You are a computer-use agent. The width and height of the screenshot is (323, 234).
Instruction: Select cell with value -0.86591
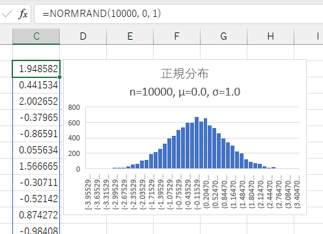pyautogui.click(x=36, y=134)
